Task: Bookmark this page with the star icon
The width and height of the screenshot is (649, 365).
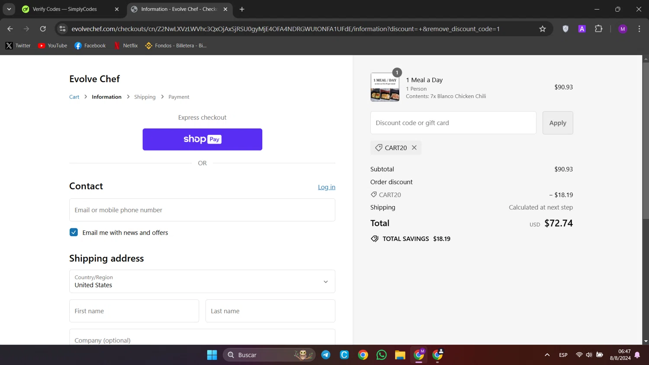Action: pos(543,29)
